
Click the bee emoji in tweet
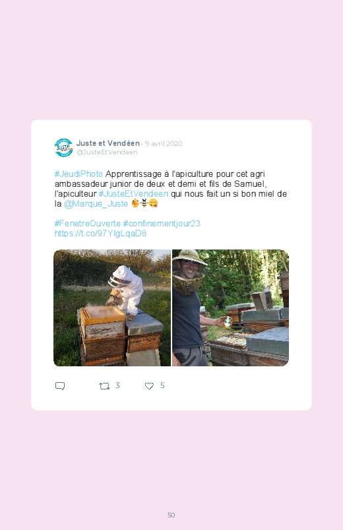[144, 203]
